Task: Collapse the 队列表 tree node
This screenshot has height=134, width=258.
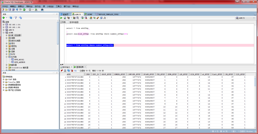Action: [x=6, y=57]
